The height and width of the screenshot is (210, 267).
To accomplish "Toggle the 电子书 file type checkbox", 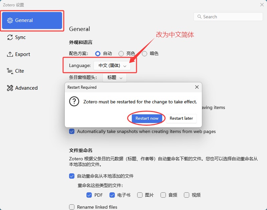I will click(x=112, y=195).
